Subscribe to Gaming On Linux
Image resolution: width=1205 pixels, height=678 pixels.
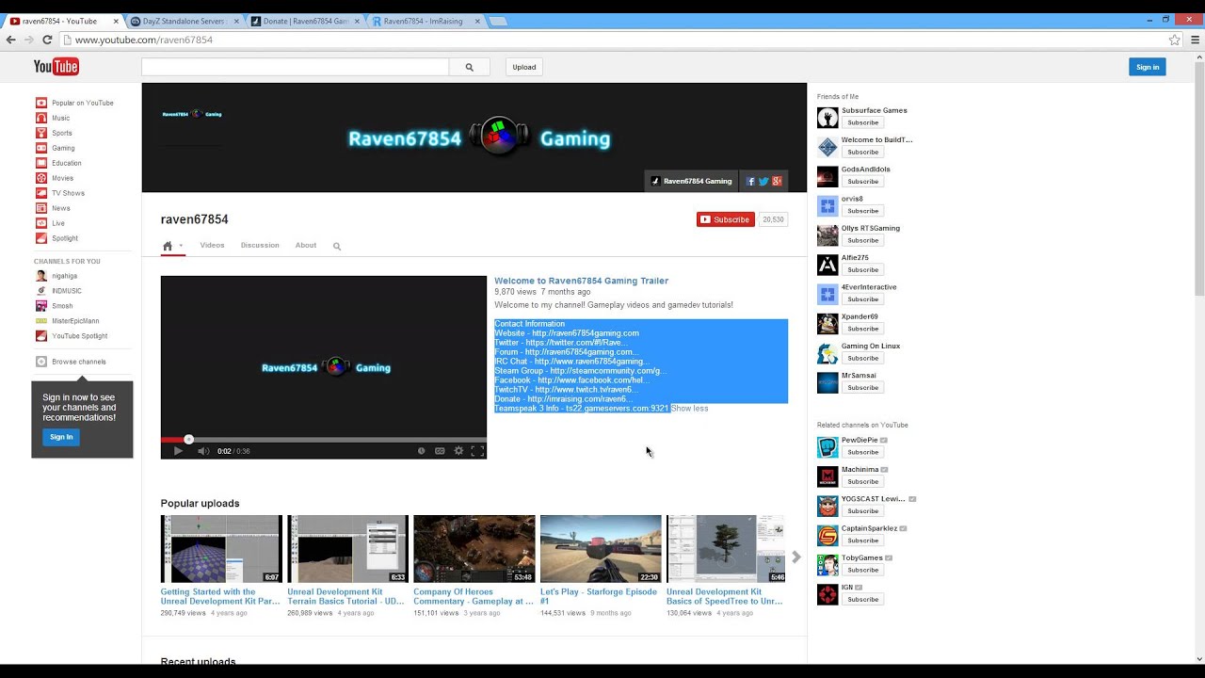[862, 358]
